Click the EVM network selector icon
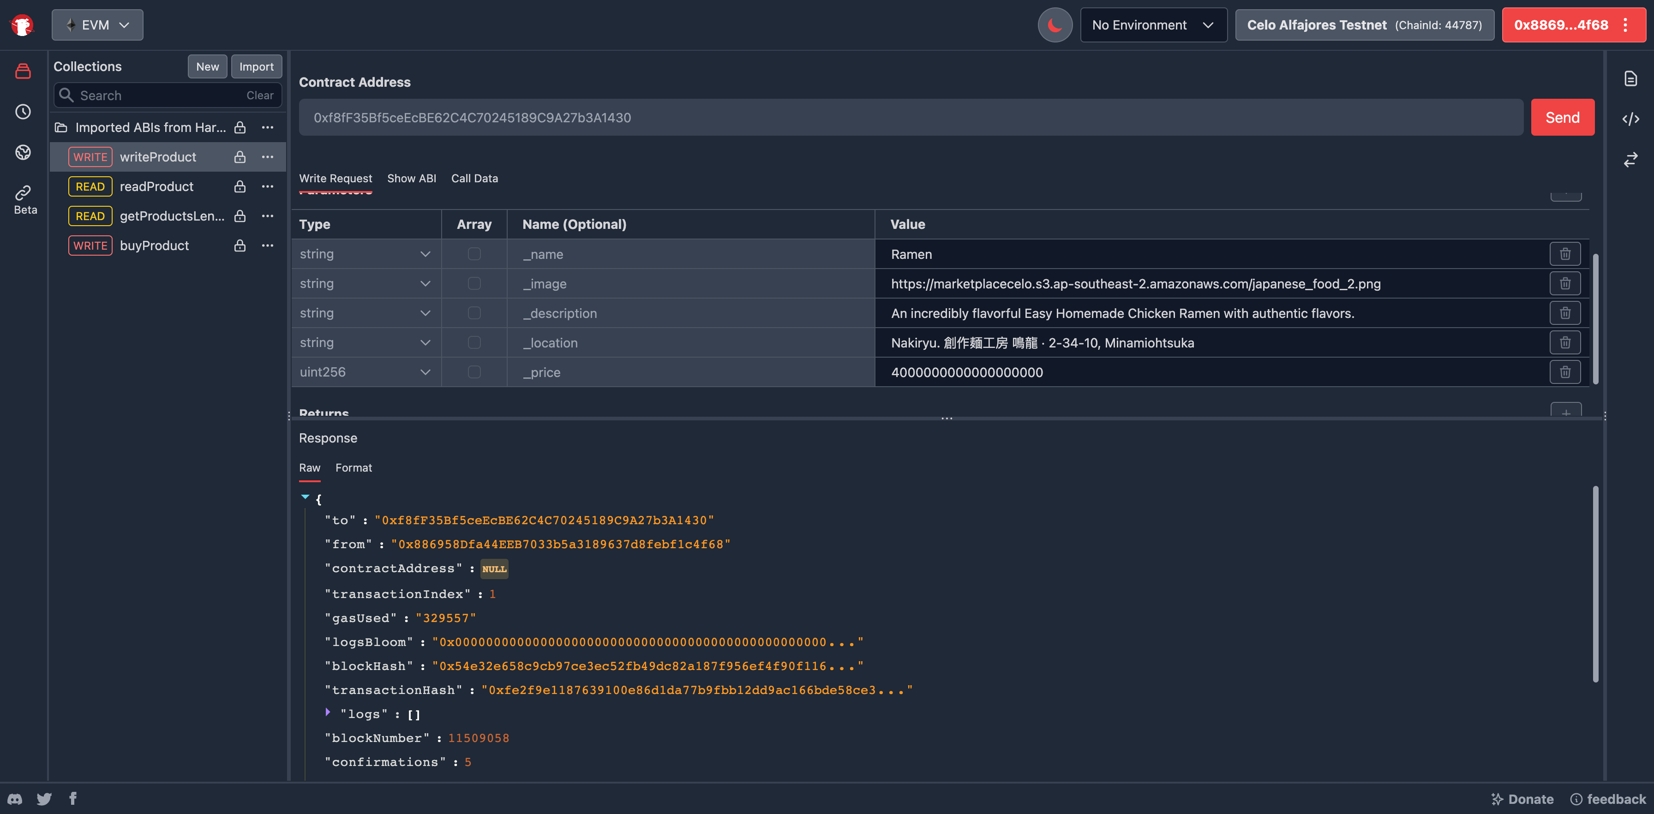This screenshot has width=1654, height=814. coord(71,23)
